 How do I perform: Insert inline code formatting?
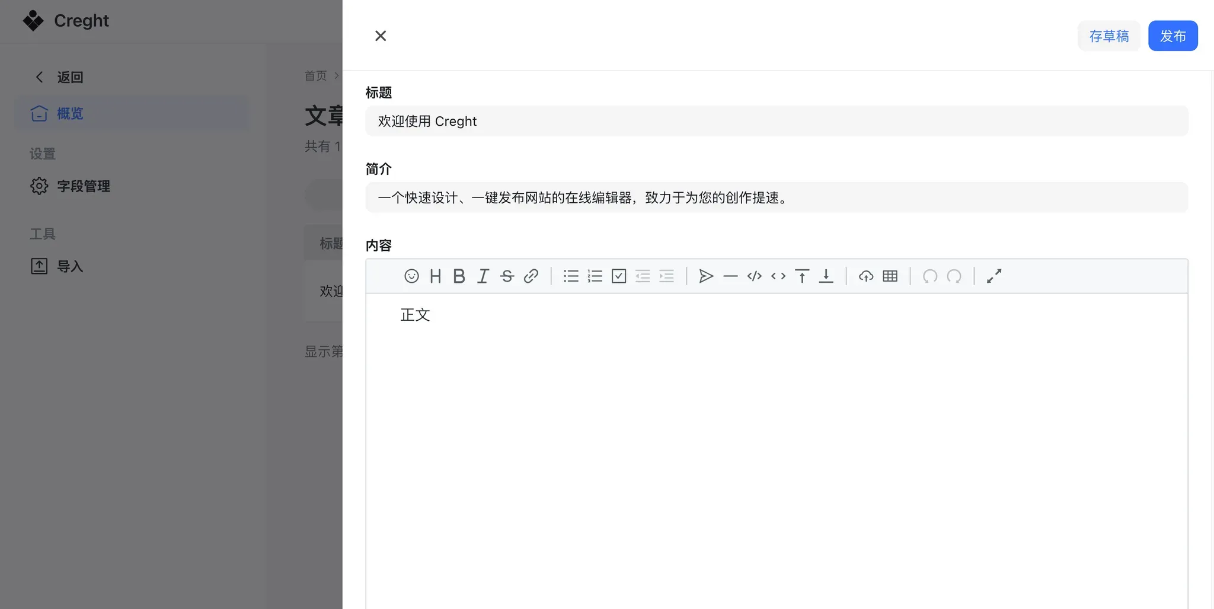778,276
